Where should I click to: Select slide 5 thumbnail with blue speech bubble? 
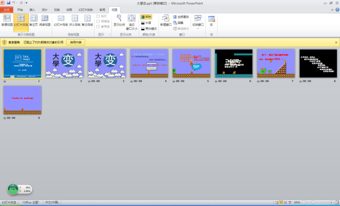tap(191, 63)
